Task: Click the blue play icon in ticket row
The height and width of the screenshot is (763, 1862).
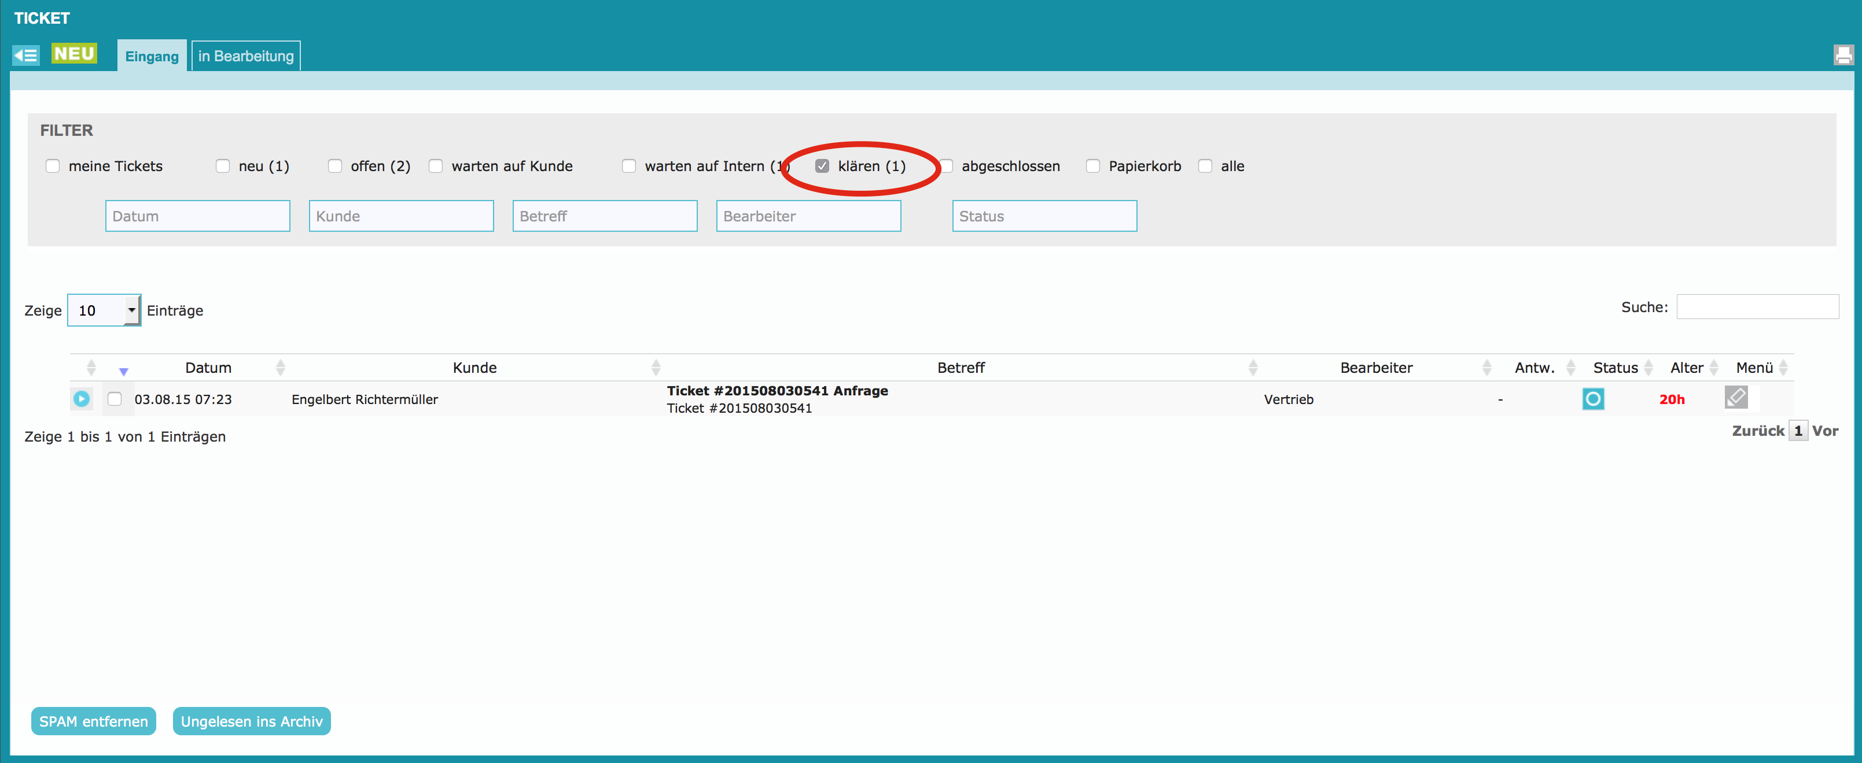Action: click(82, 398)
